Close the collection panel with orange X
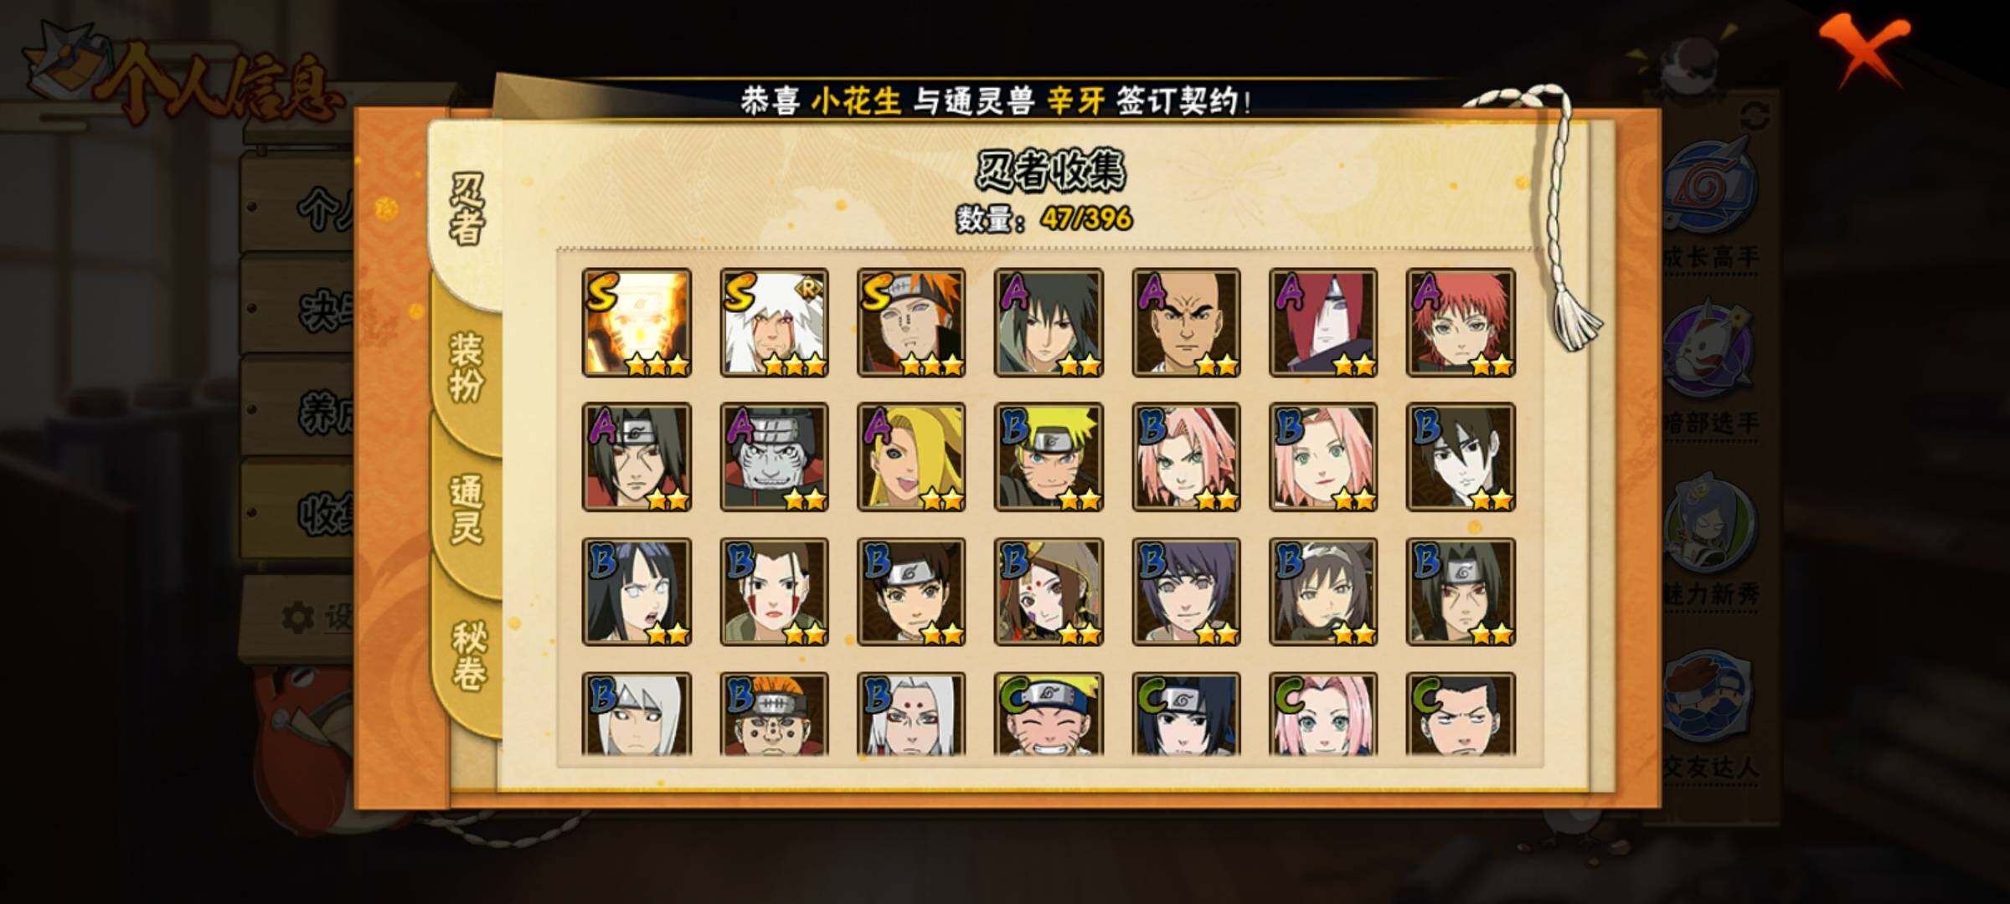Image resolution: width=2010 pixels, height=904 pixels. [x=1863, y=52]
